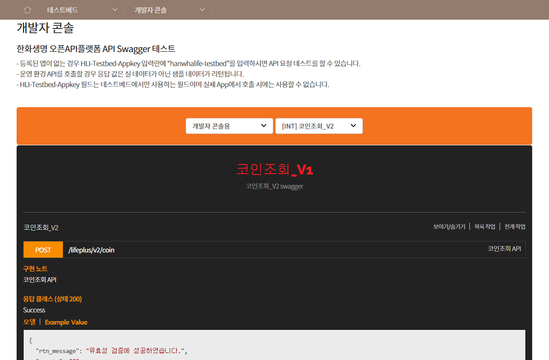
Task: Click the 응답 클래스 (상태 200) label
Action: point(52,299)
